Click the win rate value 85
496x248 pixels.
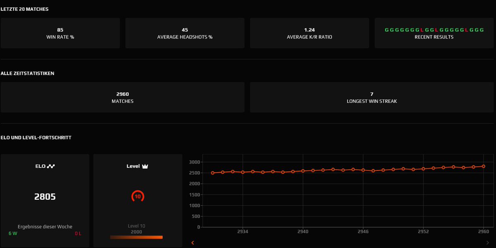coord(60,30)
